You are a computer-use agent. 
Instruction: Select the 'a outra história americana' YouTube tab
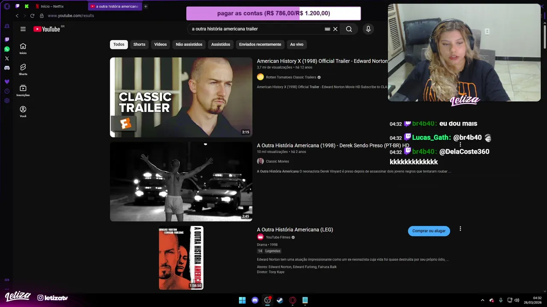115,6
